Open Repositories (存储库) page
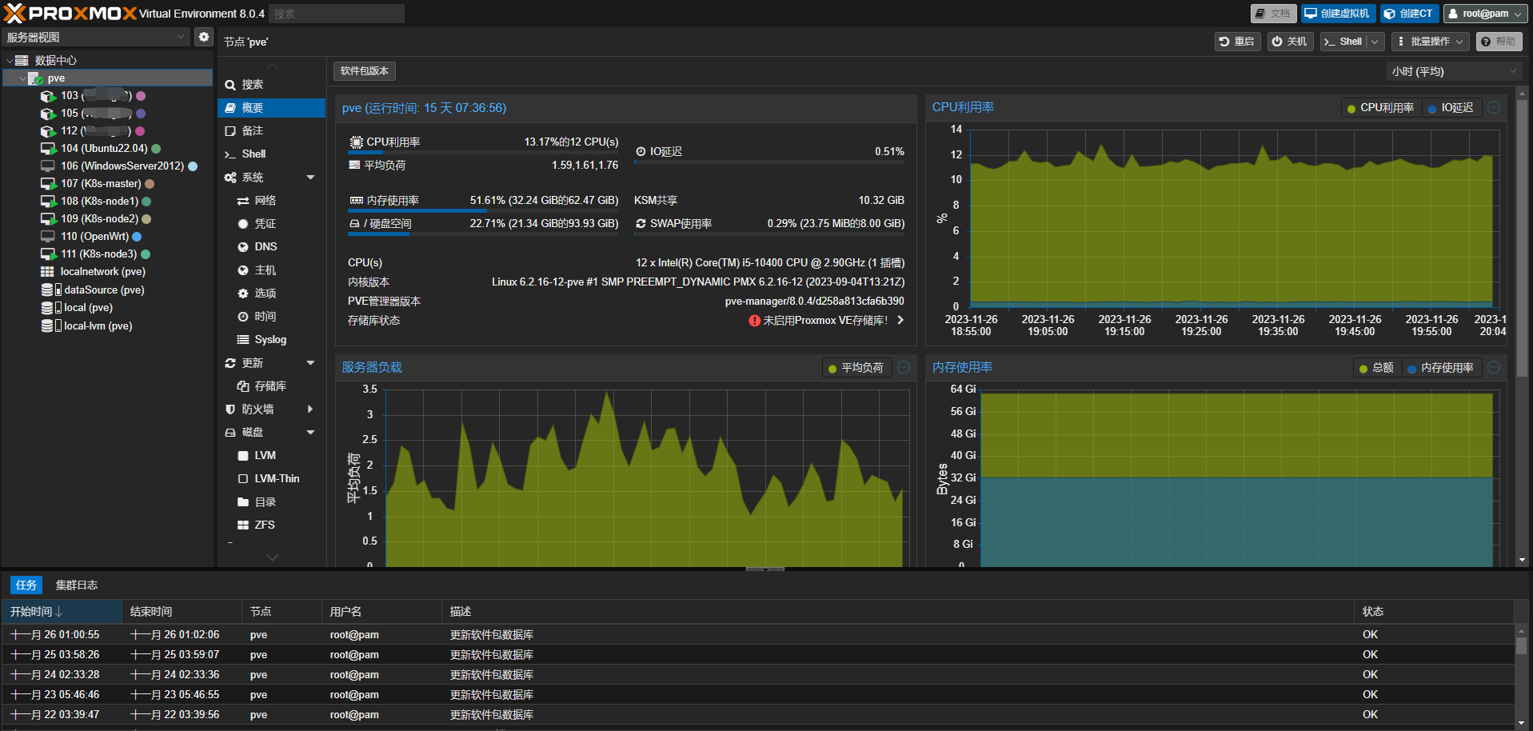Viewport: 1533px width, 731px height. [271, 386]
